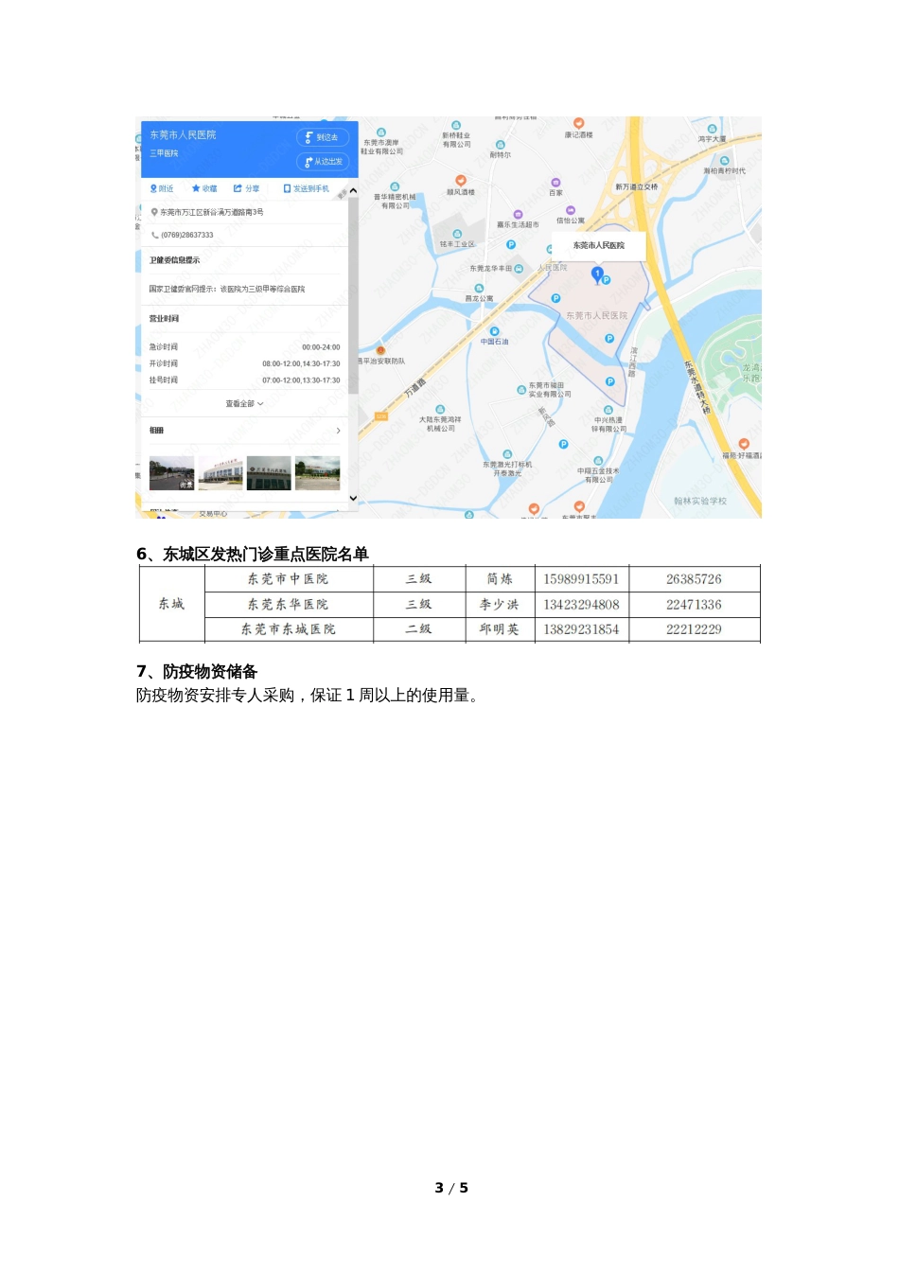
Task: Click the page number 3 / 5
Action: (x=451, y=1188)
